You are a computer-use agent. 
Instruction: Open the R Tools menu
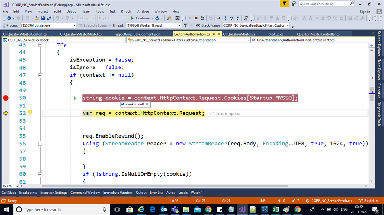click(x=126, y=12)
